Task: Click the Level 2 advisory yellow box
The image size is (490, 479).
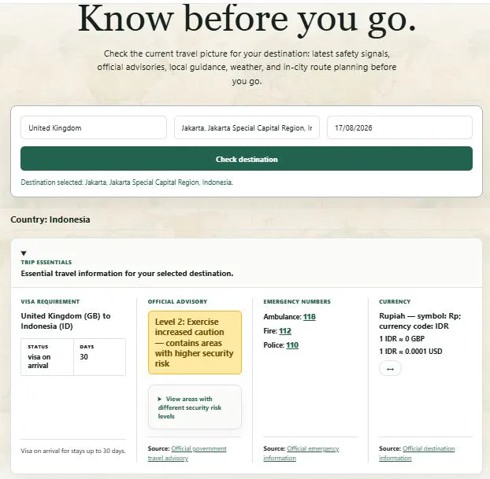Action: (195, 342)
